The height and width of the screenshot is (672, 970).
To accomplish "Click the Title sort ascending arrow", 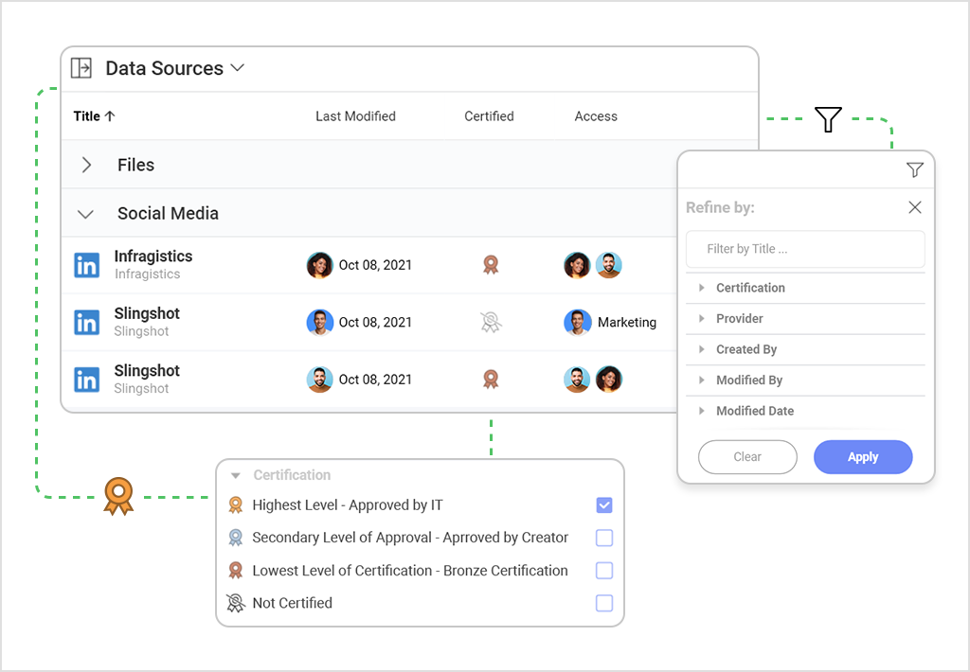I will pos(110,116).
